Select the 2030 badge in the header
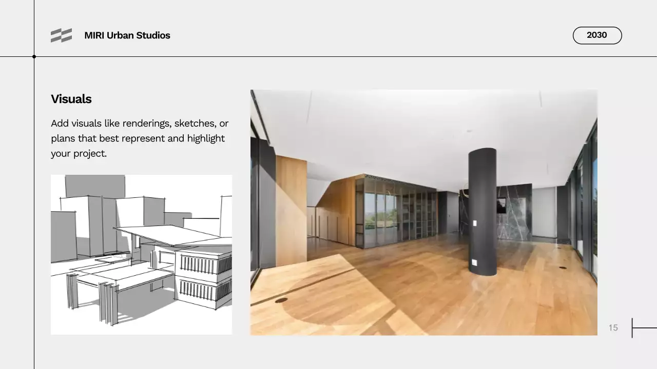This screenshot has width=657, height=369. coord(597,35)
